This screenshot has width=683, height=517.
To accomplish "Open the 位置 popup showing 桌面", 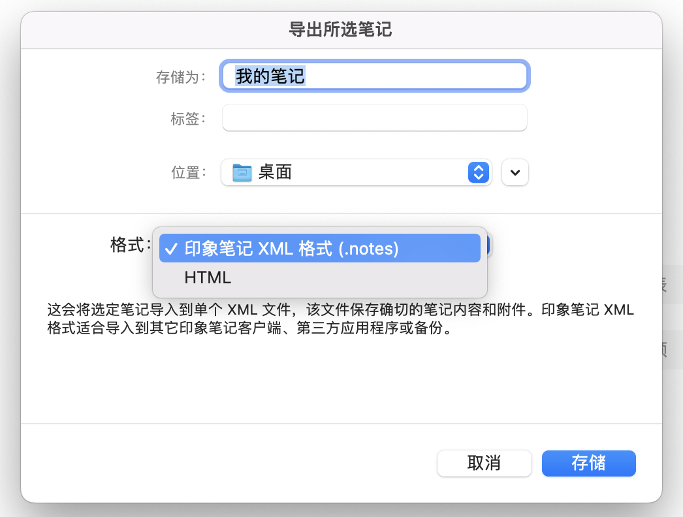I will (x=355, y=172).
